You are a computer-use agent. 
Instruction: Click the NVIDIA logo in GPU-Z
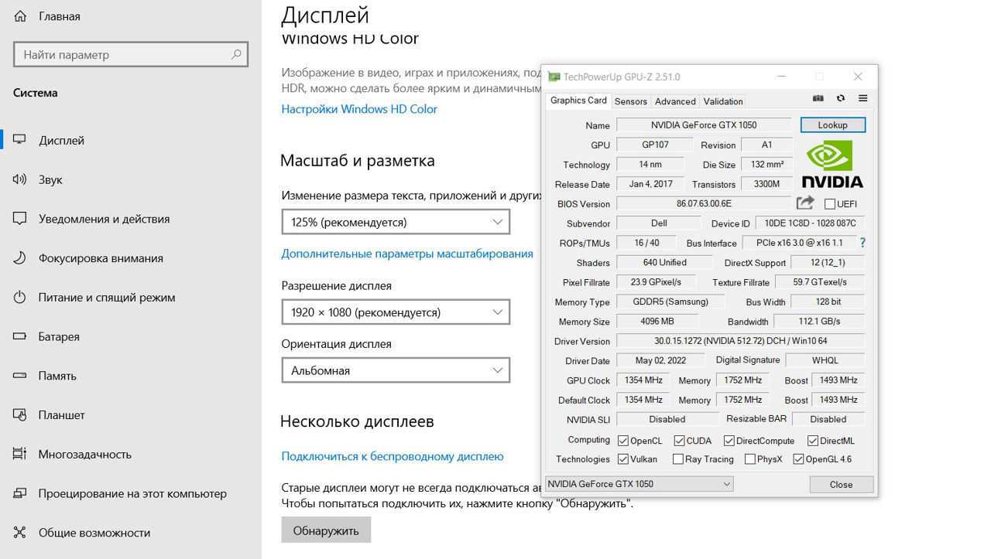(x=832, y=165)
